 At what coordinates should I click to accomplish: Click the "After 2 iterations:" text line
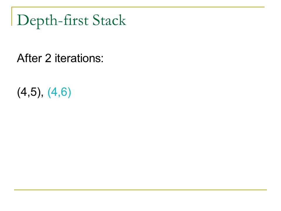(x=60, y=58)
